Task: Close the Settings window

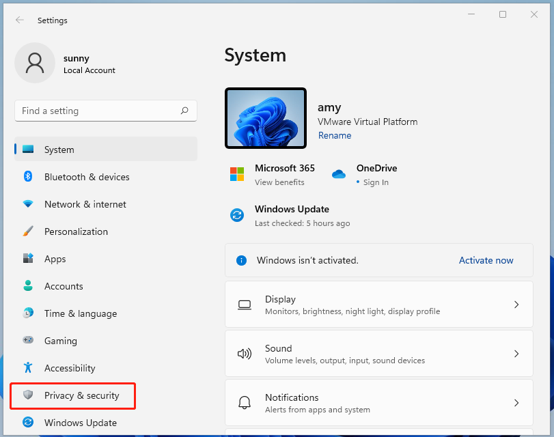Action: click(x=534, y=14)
